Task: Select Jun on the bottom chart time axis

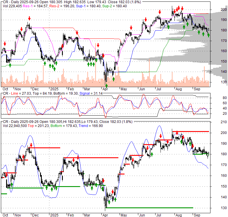Action: click(142, 215)
